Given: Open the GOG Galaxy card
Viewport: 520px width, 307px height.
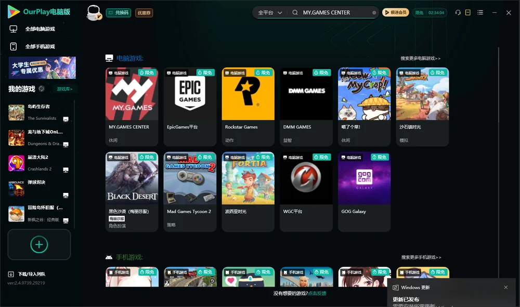Looking at the screenshot, I should [364, 192].
